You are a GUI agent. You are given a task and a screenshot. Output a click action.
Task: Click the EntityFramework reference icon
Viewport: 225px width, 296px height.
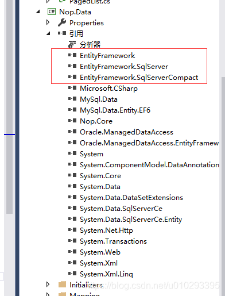click(x=72, y=55)
